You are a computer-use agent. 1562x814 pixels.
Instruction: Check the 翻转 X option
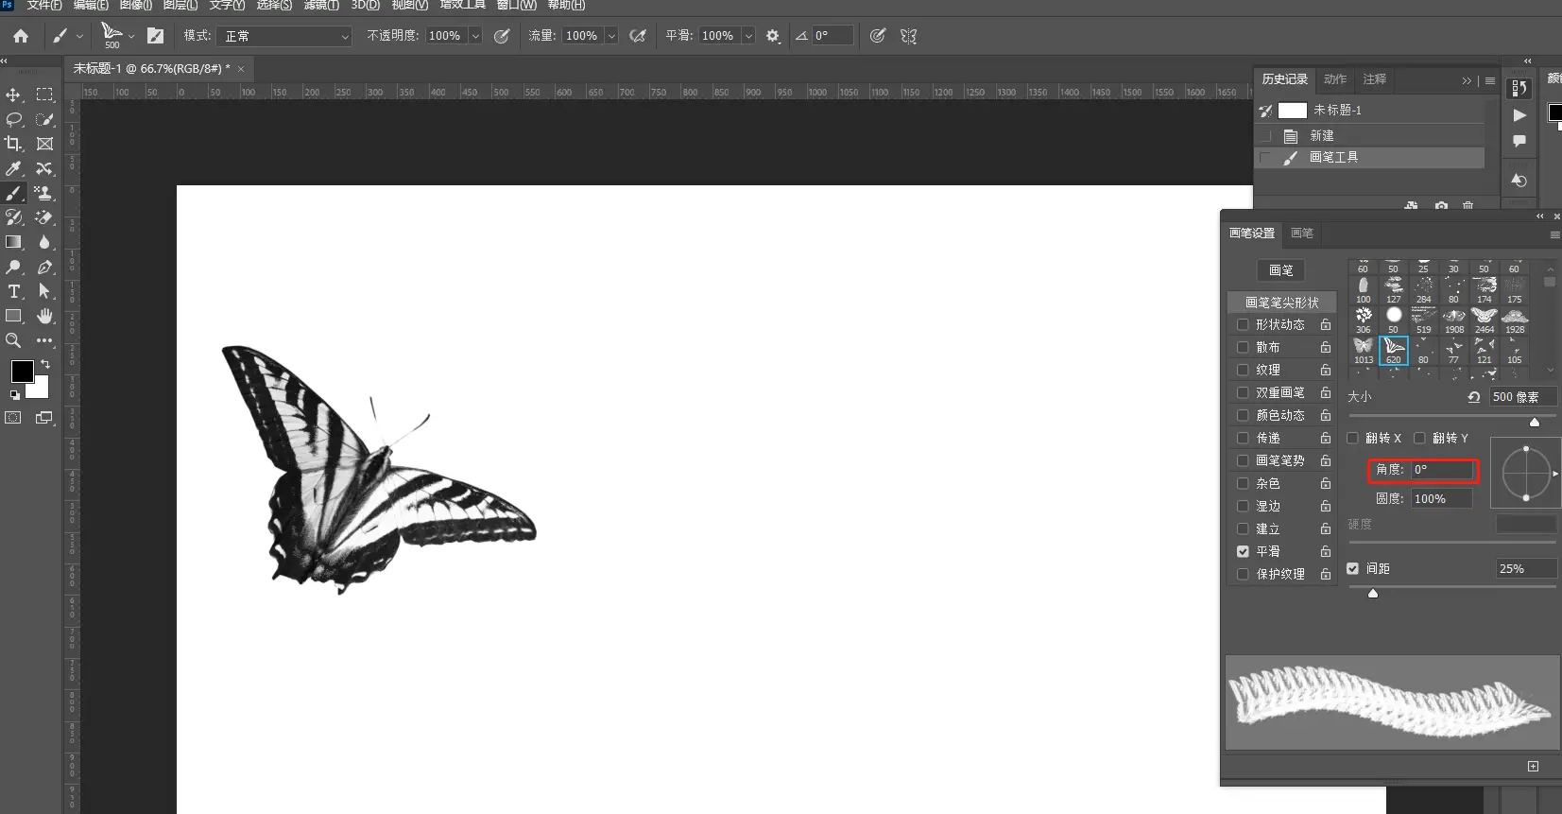coord(1352,438)
